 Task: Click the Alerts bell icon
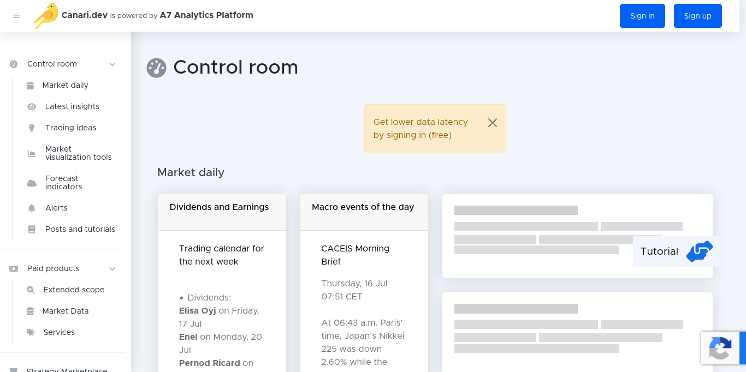point(32,208)
